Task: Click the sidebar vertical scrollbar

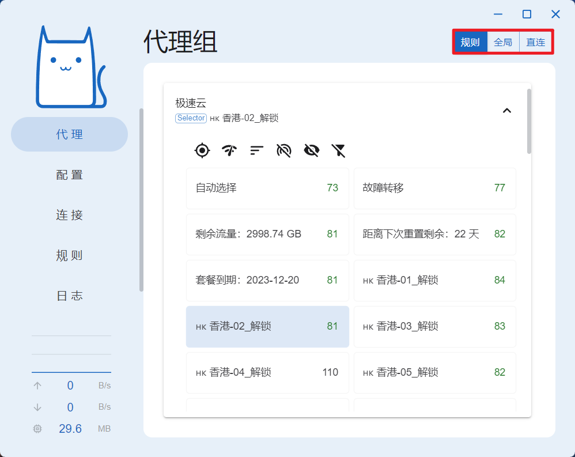Action: [x=141, y=200]
